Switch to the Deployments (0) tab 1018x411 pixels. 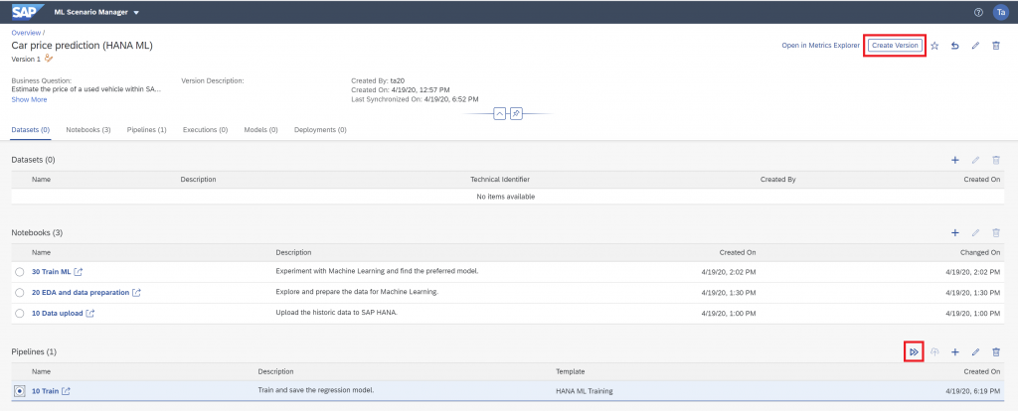click(320, 130)
